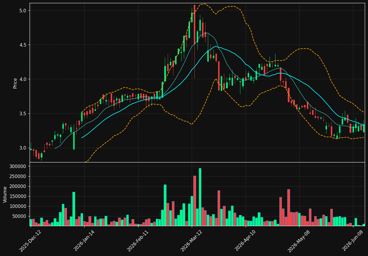Click the tall red volume bar near 250000

195,201
